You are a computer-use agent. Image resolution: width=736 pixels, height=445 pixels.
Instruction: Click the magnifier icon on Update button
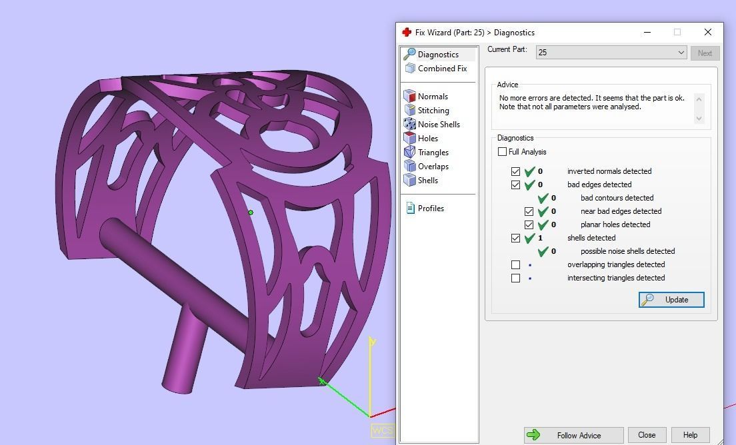[647, 300]
